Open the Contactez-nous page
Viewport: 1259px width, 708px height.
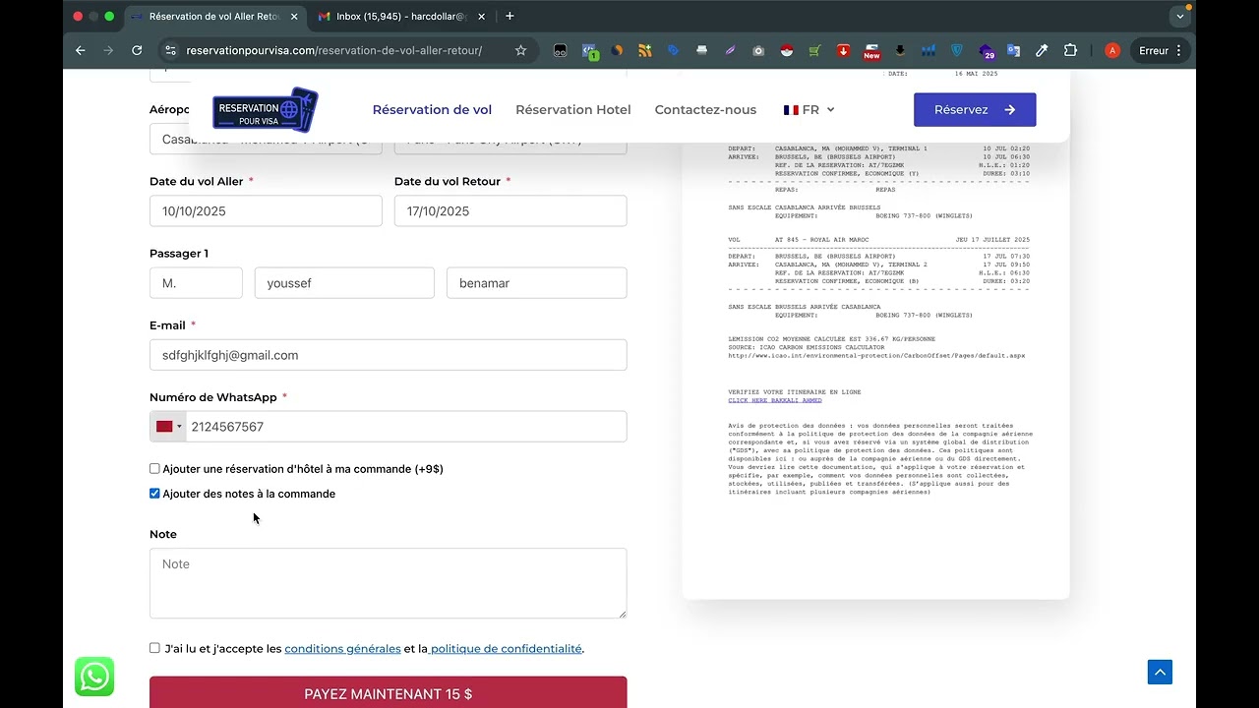tap(705, 110)
